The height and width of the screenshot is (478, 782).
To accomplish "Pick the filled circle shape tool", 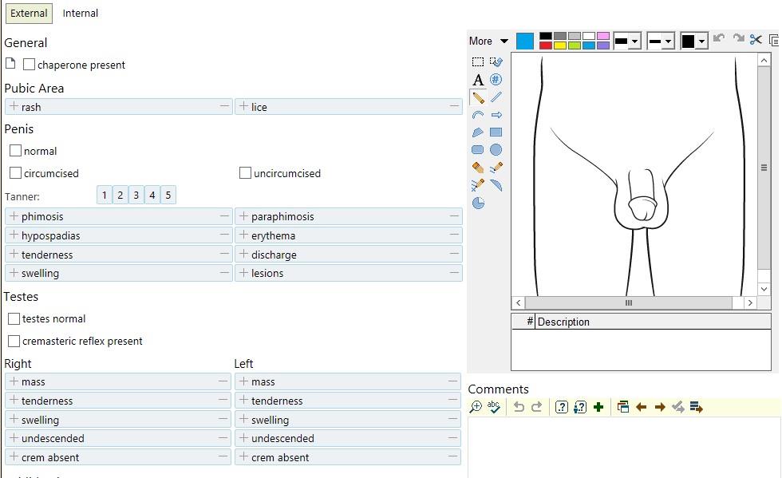I will (496, 150).
